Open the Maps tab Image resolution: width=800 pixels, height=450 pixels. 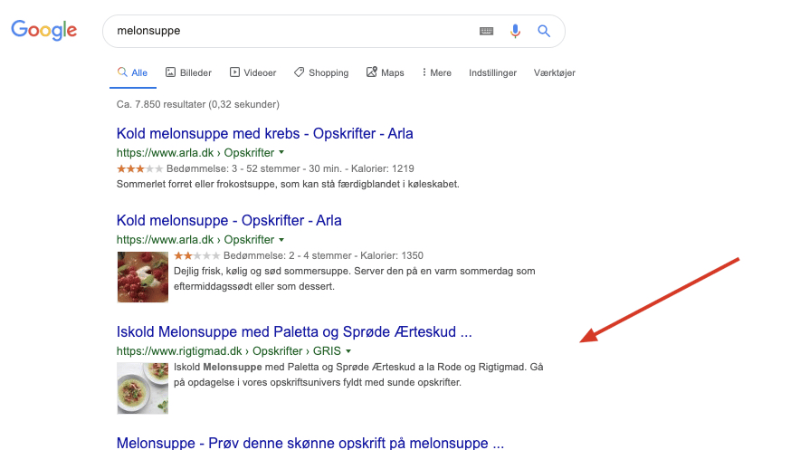click(x=386, y=72)
